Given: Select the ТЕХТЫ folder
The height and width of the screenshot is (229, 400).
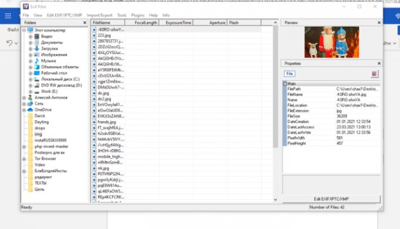Looking at the screenshot, I should point(41,183).
